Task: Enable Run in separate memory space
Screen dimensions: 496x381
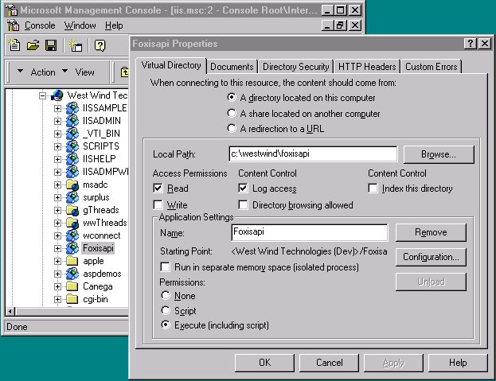Action: pyautogui.click(x=165, y=267)
